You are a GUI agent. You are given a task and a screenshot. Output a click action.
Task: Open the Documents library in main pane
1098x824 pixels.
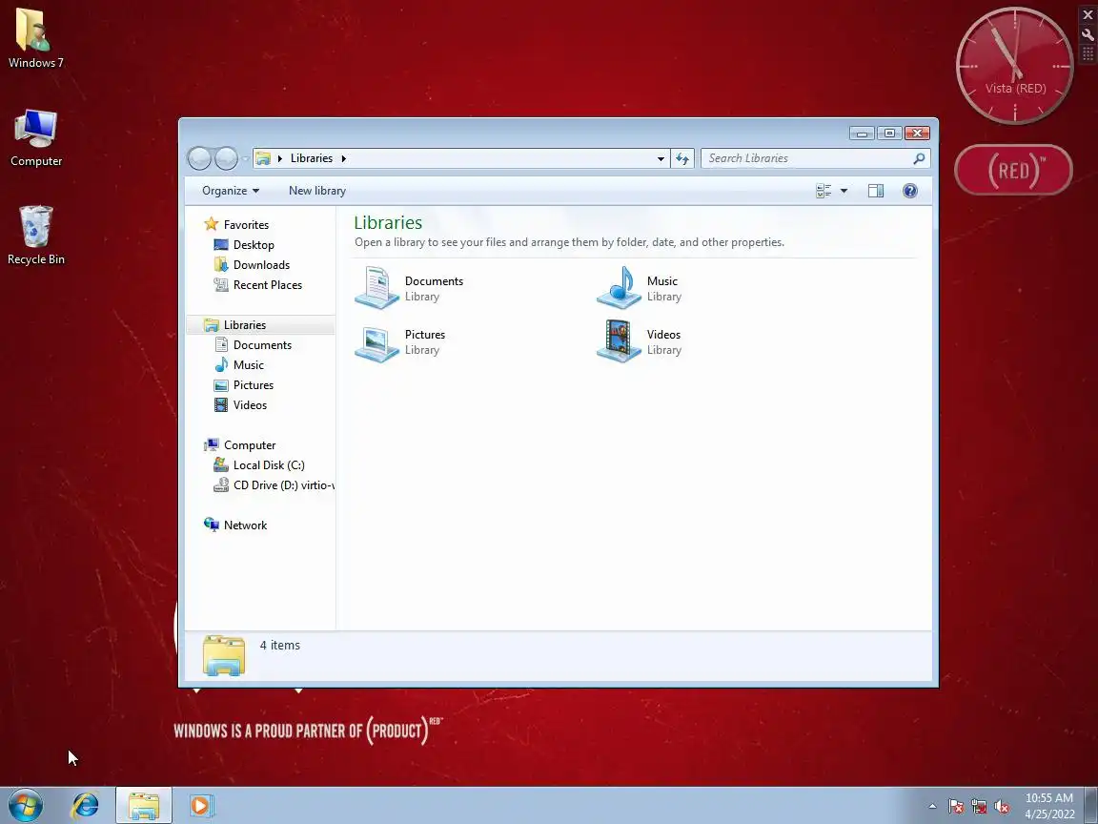pos(410,288)
